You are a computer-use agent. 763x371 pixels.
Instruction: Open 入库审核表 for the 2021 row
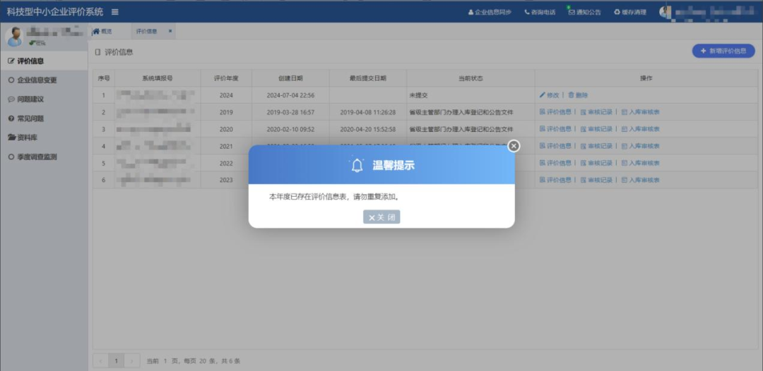(640, 146)
